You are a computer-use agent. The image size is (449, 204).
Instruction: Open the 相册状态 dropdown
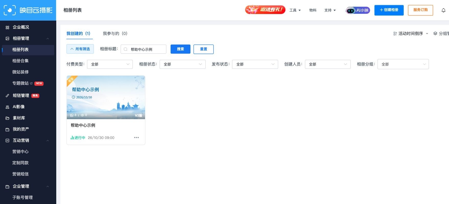point(183,64)
